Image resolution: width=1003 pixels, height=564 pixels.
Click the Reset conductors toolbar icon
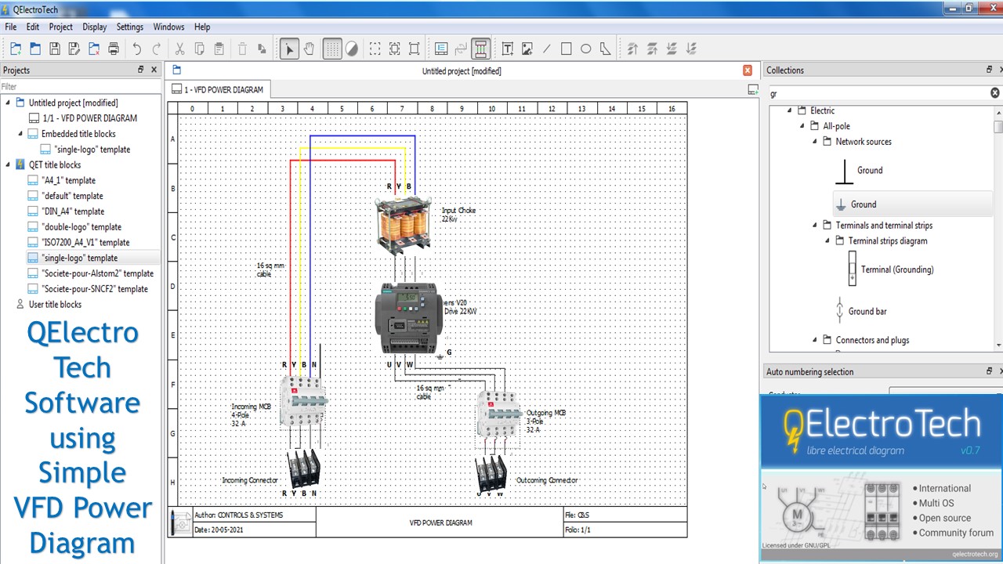(461, 49)
